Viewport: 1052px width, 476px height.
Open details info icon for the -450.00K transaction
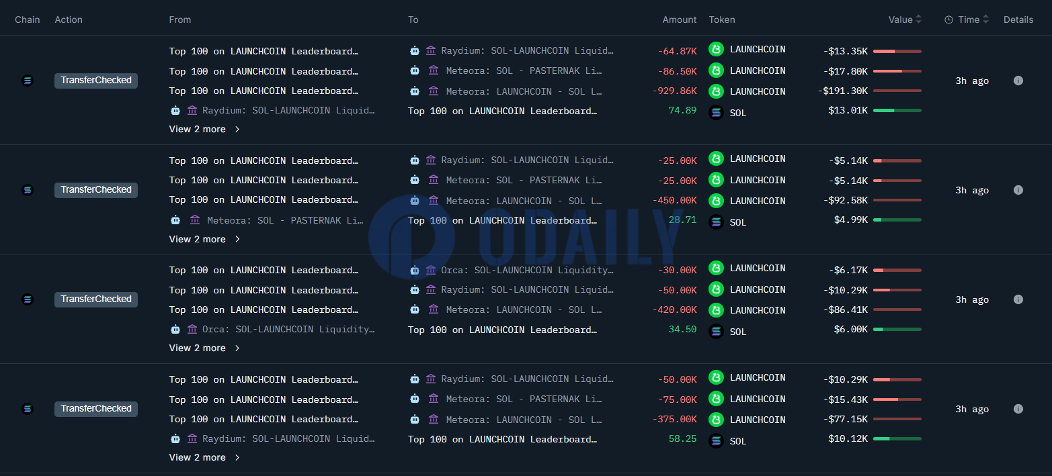click(x=1018, y=190)
